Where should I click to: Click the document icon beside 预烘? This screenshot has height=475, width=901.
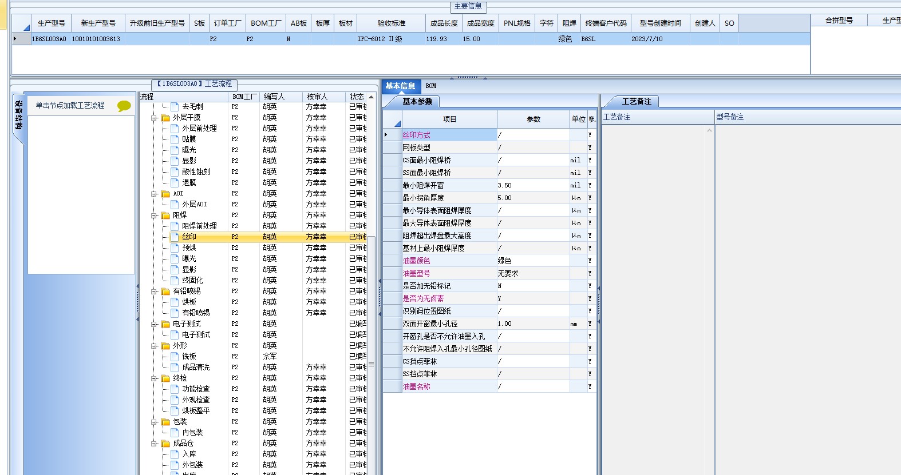click(x=175, y=248)
